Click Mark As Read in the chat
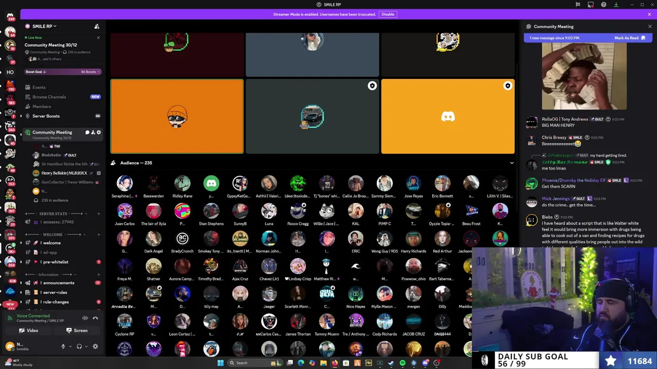 tap(630, 38)
